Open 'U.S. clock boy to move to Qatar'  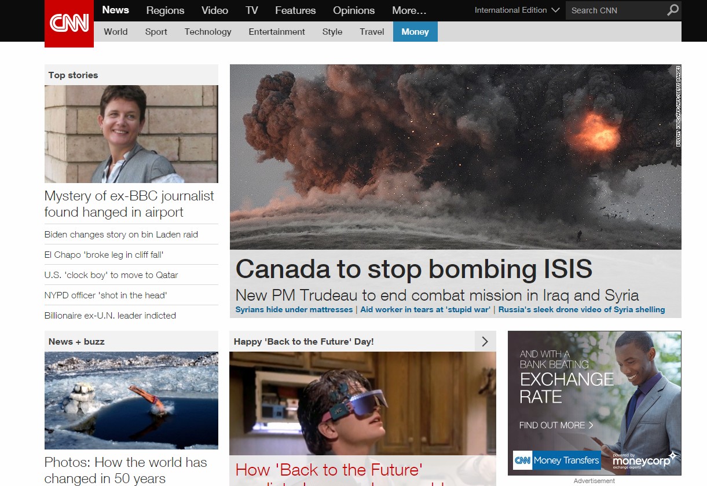click(x=111, y=275)
